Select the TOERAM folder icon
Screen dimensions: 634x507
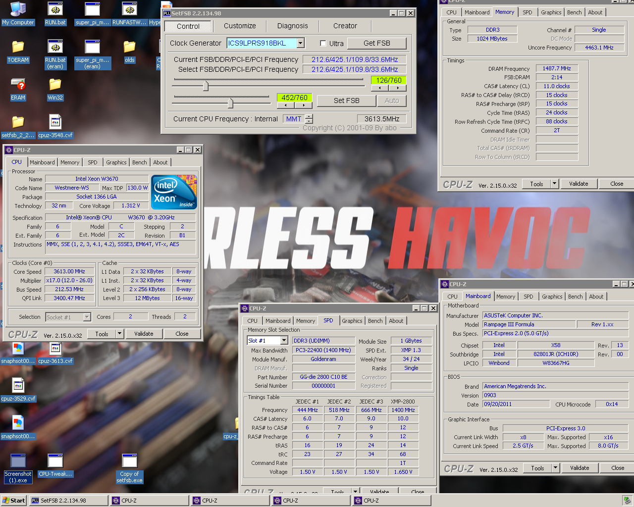[18, 51]
